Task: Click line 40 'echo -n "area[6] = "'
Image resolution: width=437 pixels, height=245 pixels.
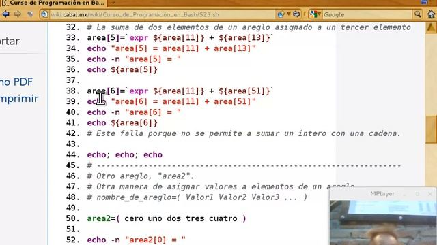Action: [x=134, y=112]
